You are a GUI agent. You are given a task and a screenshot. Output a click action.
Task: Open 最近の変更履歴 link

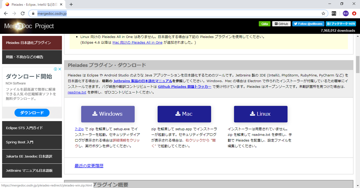(89, 166)
